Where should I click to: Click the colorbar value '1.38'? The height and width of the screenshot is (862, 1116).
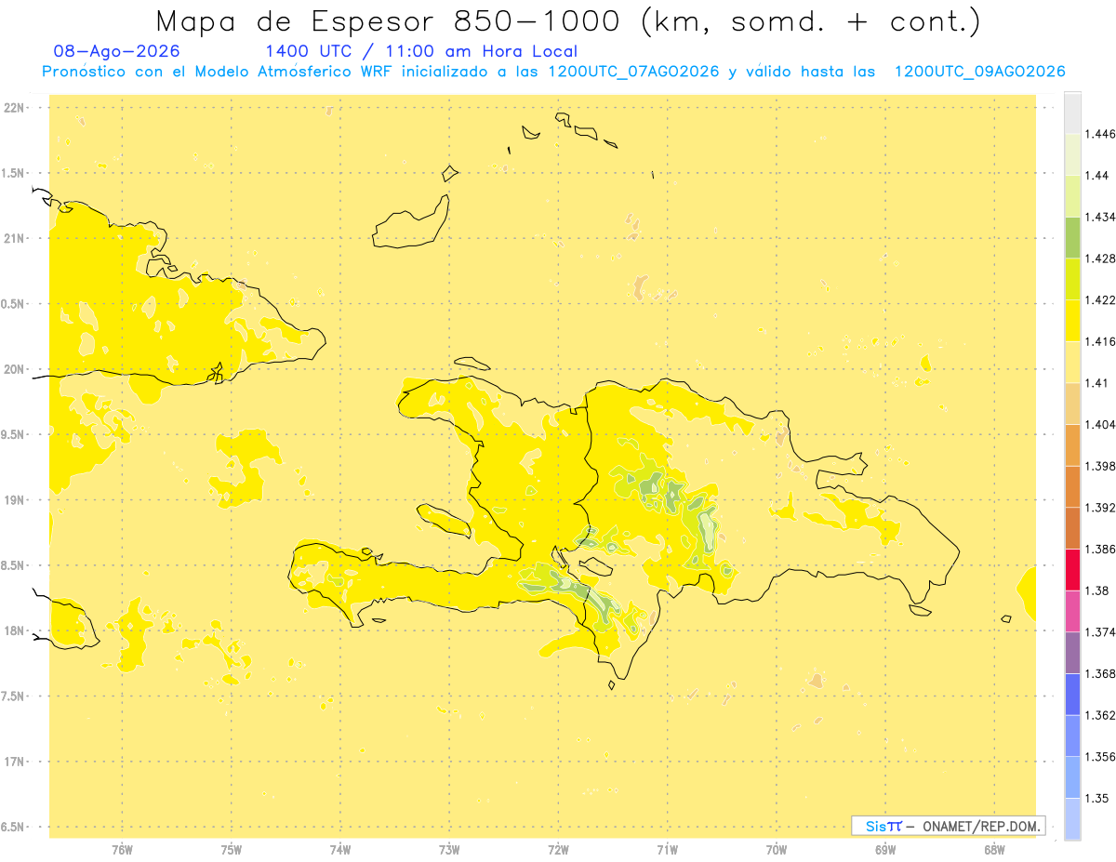tap(1096, 590)
